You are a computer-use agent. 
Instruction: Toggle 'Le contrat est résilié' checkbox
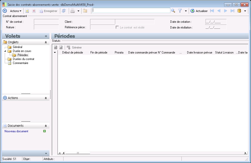click(x=117, y=27)
